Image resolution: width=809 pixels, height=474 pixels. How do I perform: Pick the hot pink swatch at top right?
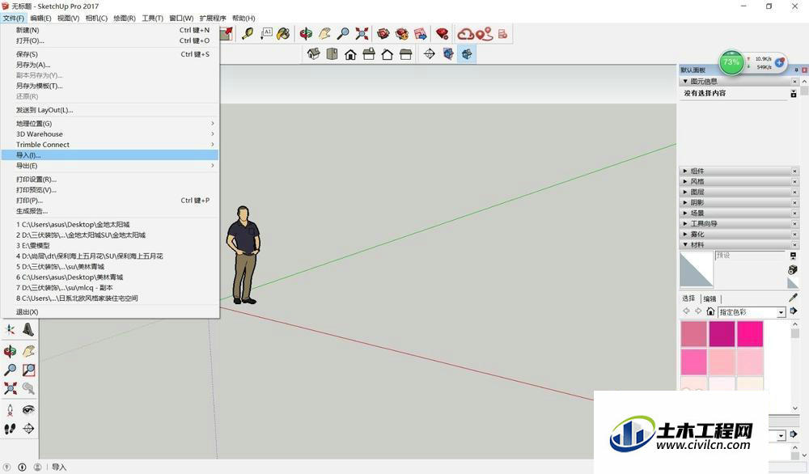750,334
